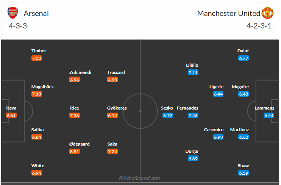Screen dimensions: 281x185
Task: Click goalkeeper Raya's 6.61 rating
Action: coord(11,116)
